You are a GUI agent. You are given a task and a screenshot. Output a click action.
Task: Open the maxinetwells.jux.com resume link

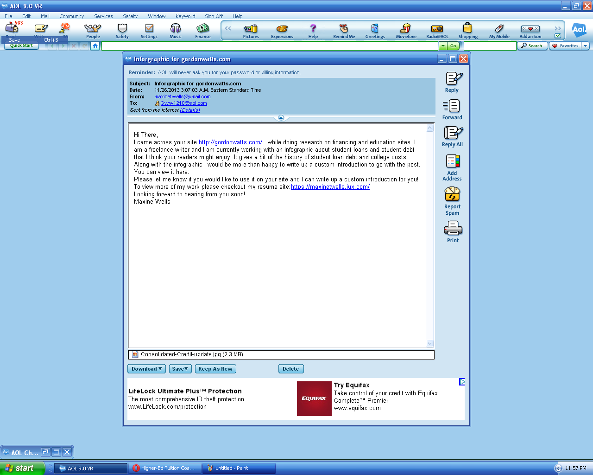(330, 186)
